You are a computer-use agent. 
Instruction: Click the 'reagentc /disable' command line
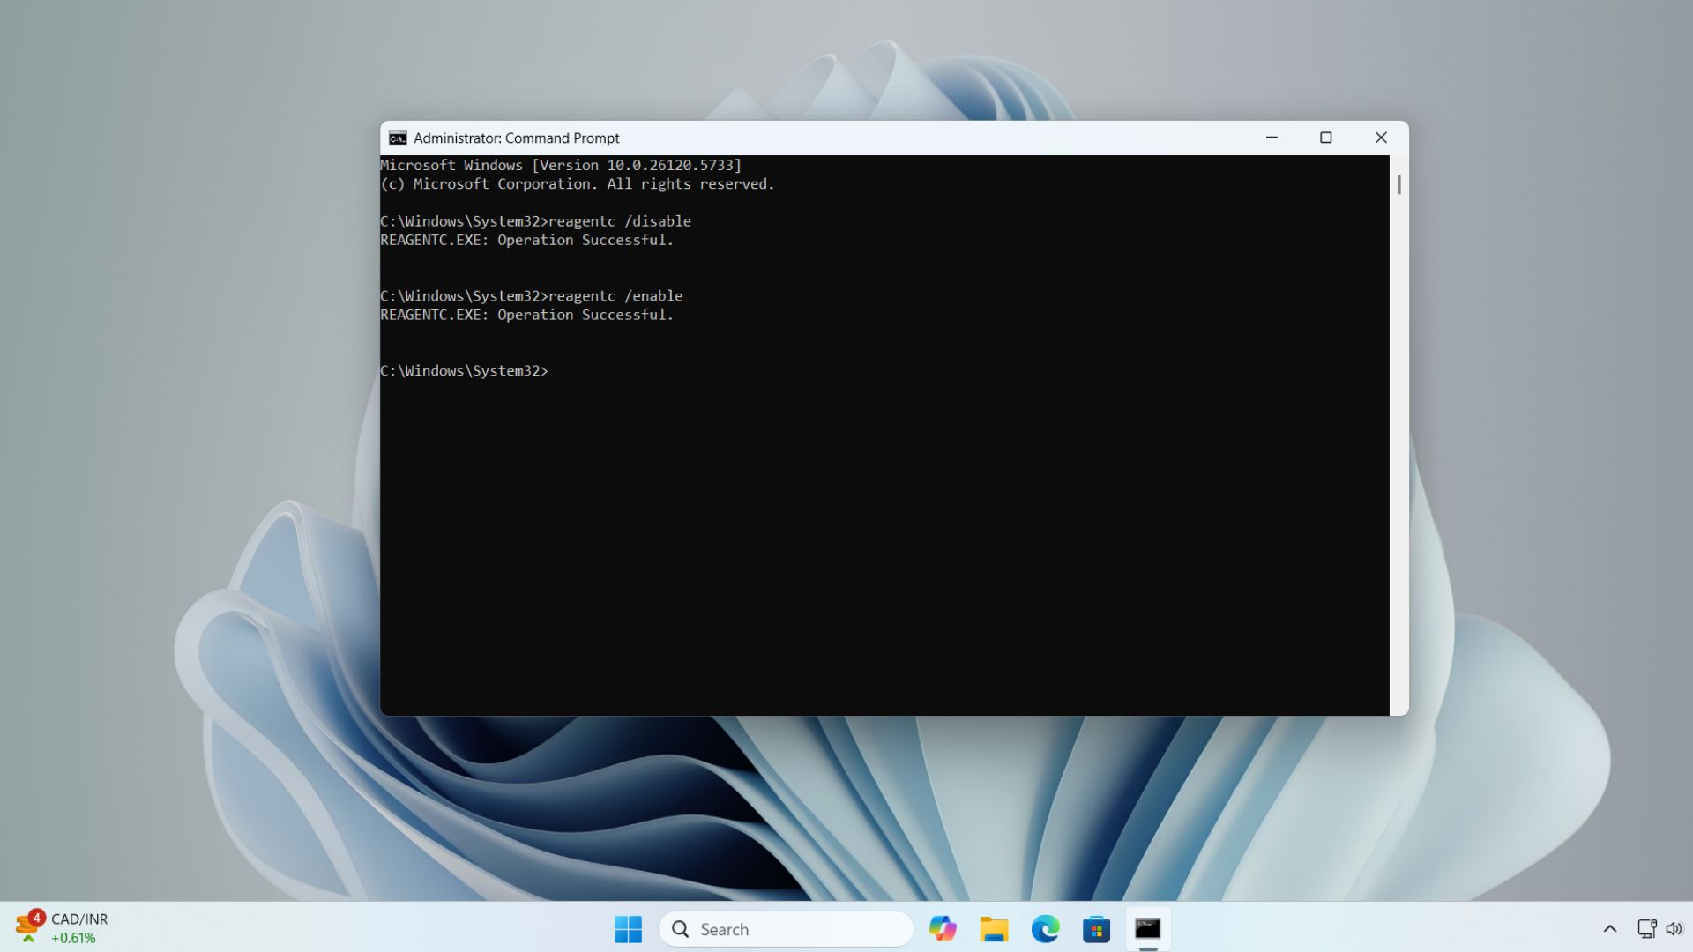pyautogui.click(x=535, y=221)
